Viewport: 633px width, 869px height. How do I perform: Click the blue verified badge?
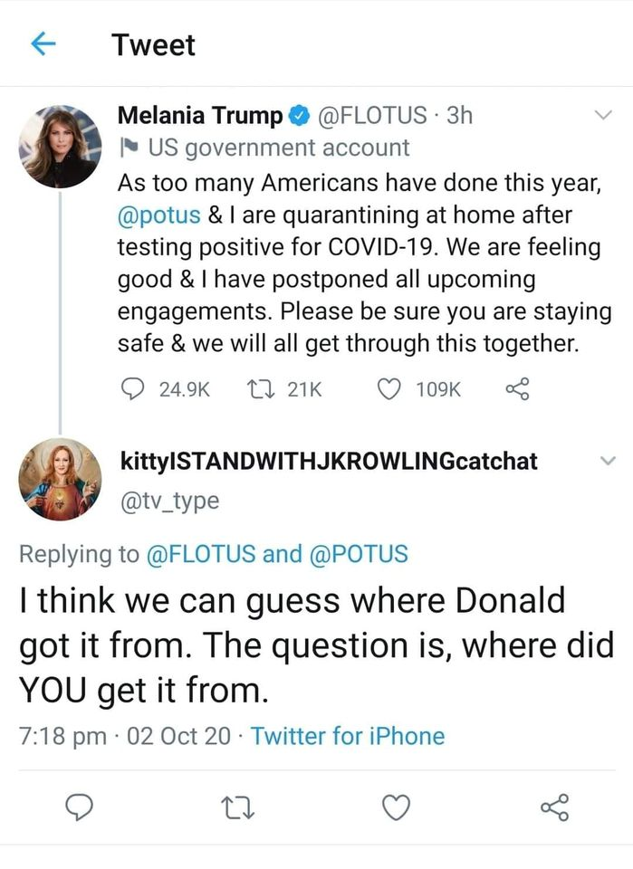coord(297,116)
